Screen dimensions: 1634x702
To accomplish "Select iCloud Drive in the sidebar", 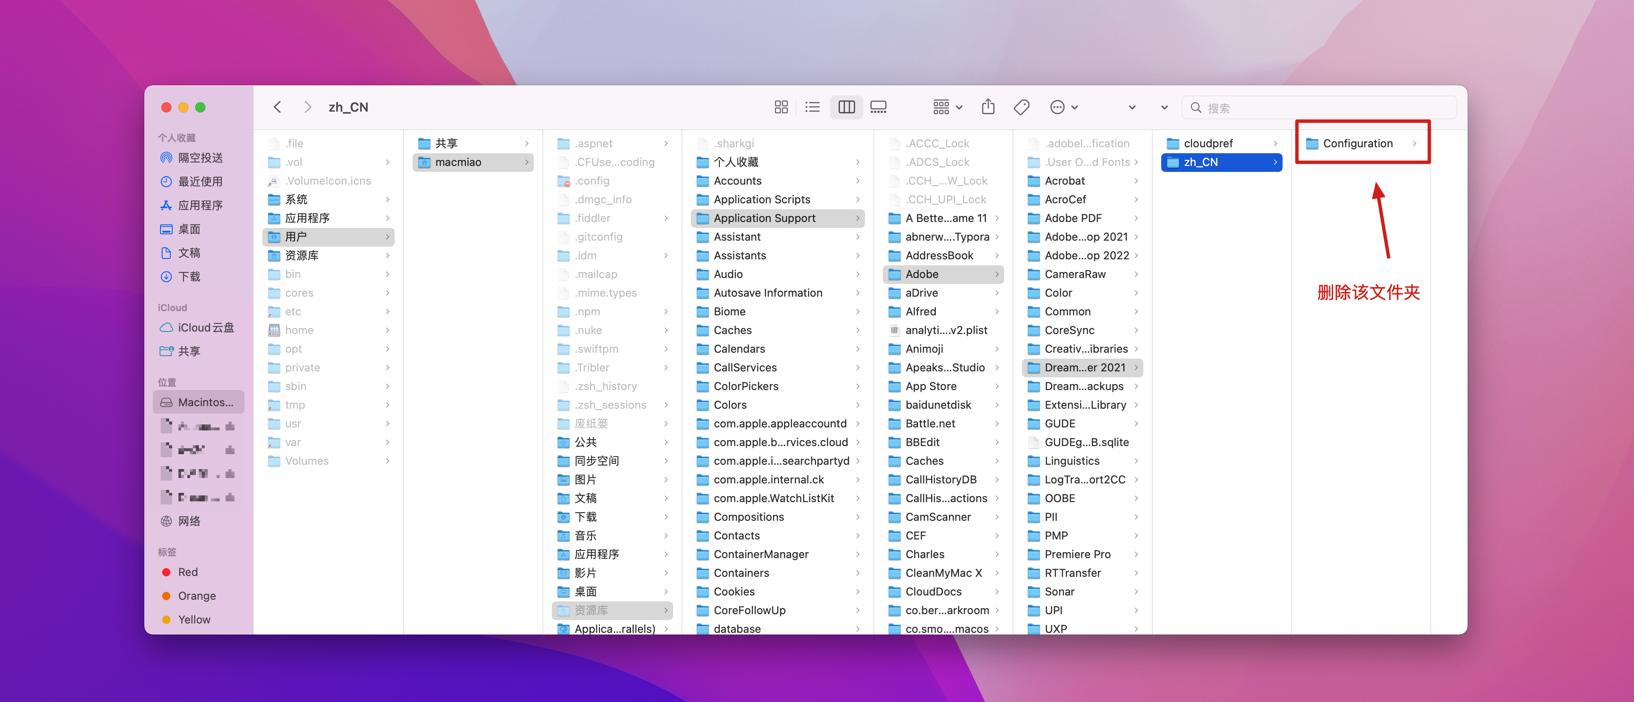I will tap(205, 328).
